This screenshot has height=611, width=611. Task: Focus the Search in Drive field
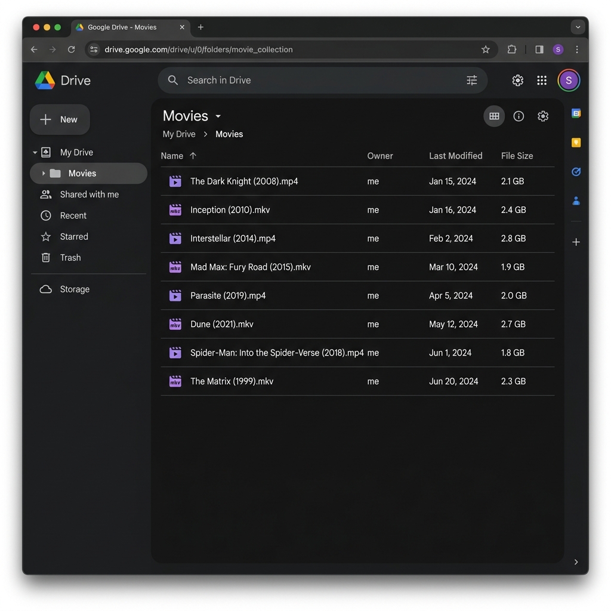[323, 81]
